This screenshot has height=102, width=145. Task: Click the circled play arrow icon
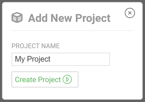pos(67,79)
